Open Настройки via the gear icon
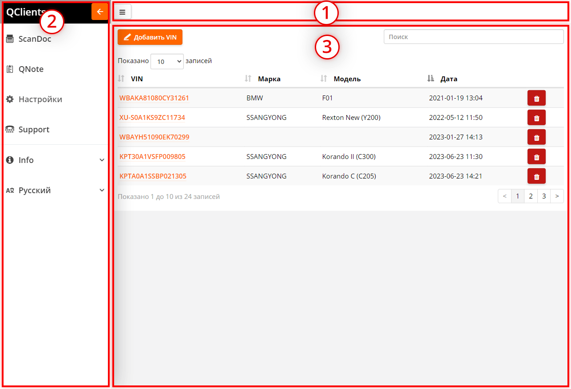This screenshot has width=571, height=389. coord(10,99)
